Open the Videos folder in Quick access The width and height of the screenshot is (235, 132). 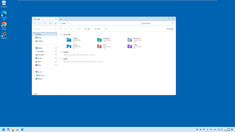pos(135,46)
